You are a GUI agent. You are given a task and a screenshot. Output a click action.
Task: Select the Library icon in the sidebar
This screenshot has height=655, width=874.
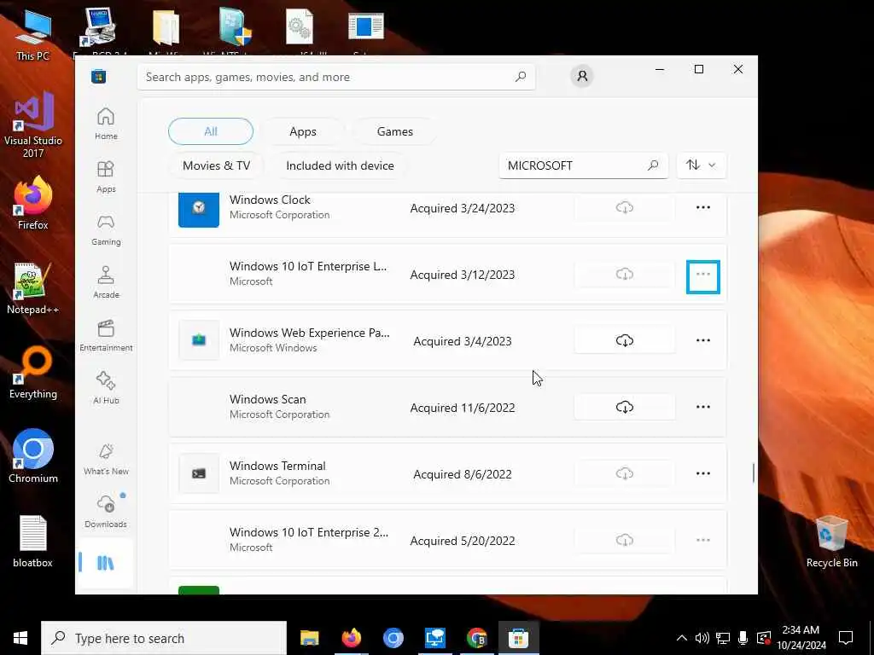coord(105,563)
